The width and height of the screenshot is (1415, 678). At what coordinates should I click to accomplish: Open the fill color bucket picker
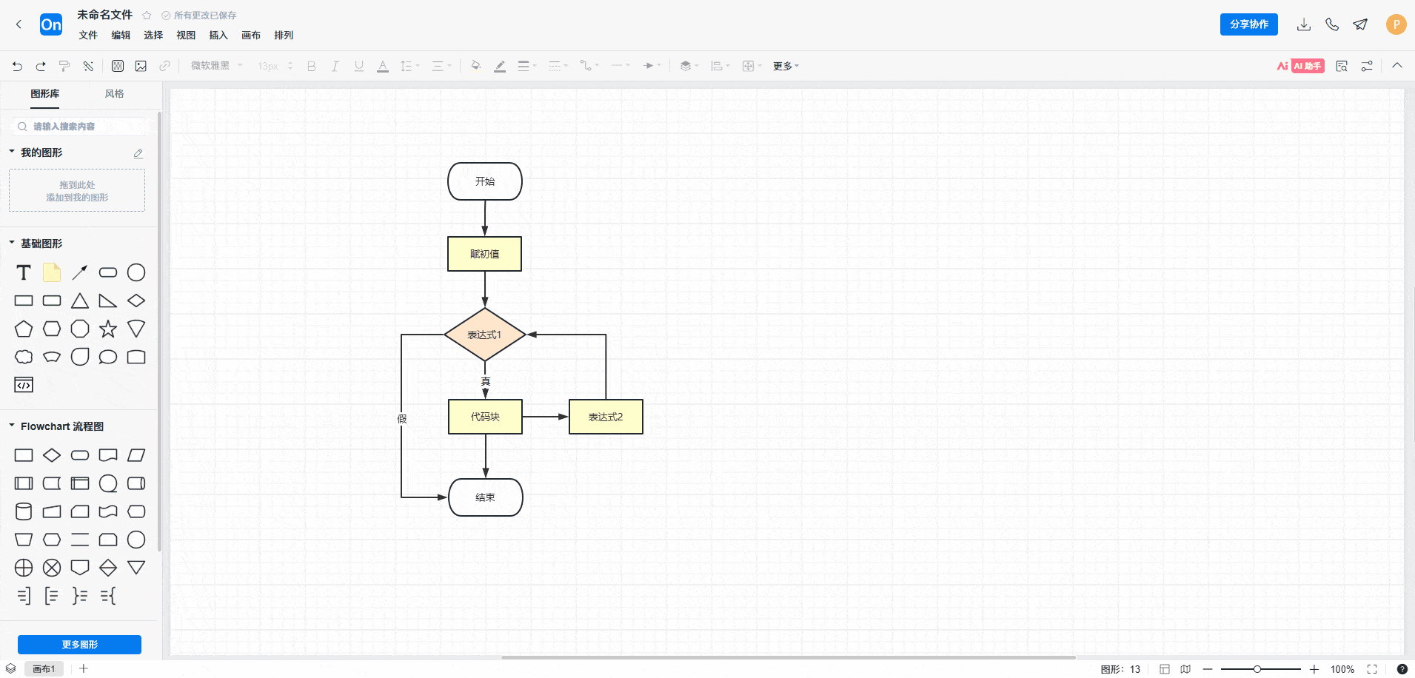point(476,66)
